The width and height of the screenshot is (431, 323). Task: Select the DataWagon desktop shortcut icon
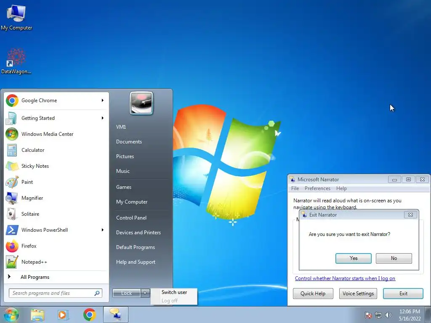click(16, 57)
